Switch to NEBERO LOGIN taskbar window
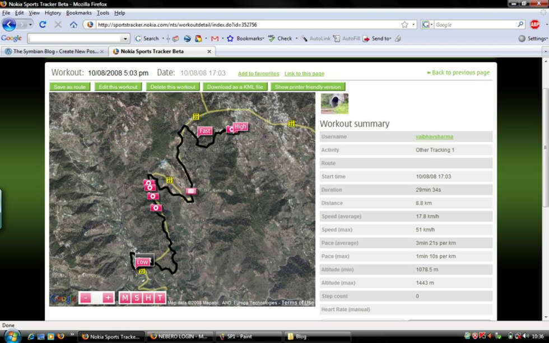Viewport: 549px width, 343px height. pyautogui.click(x=180, y=336)
